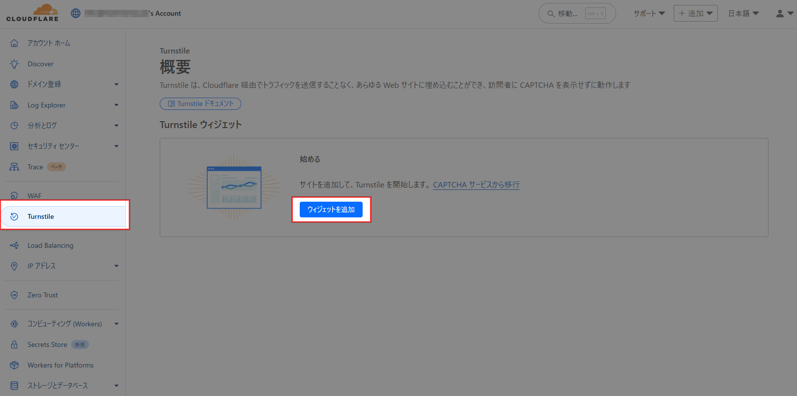Click the Workers for Platforms cube icon
Viewport: 797px width, 396px height.
pos(14,365)
